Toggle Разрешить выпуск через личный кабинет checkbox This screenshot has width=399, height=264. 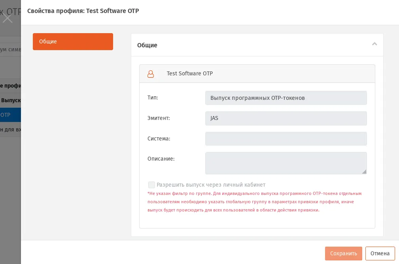click(x=151, y=185)
